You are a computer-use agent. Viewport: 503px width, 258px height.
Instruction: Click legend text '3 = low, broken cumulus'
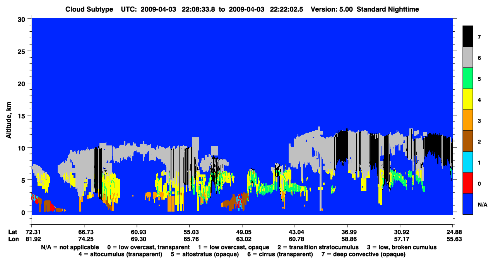click(x=402, y=247)
